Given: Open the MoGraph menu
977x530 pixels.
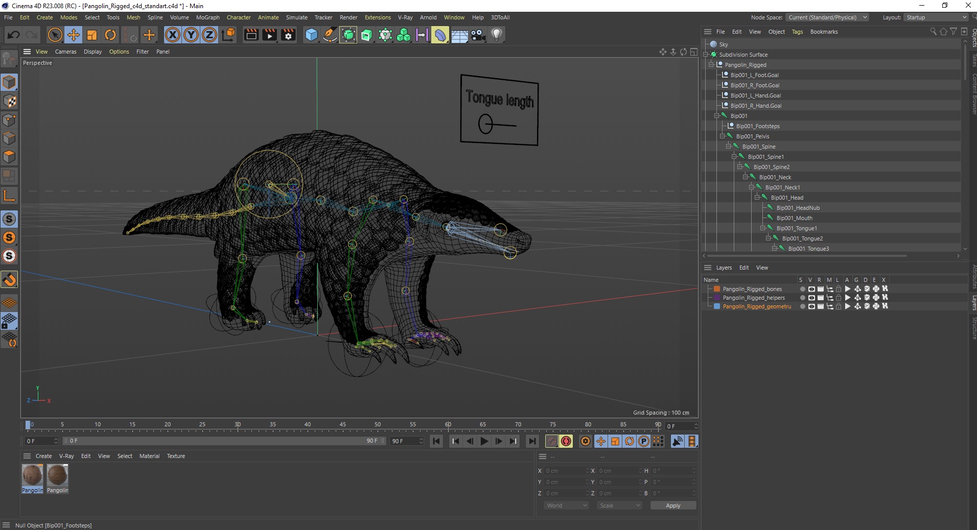Looking at the screenshot, I should click(208, 17).
